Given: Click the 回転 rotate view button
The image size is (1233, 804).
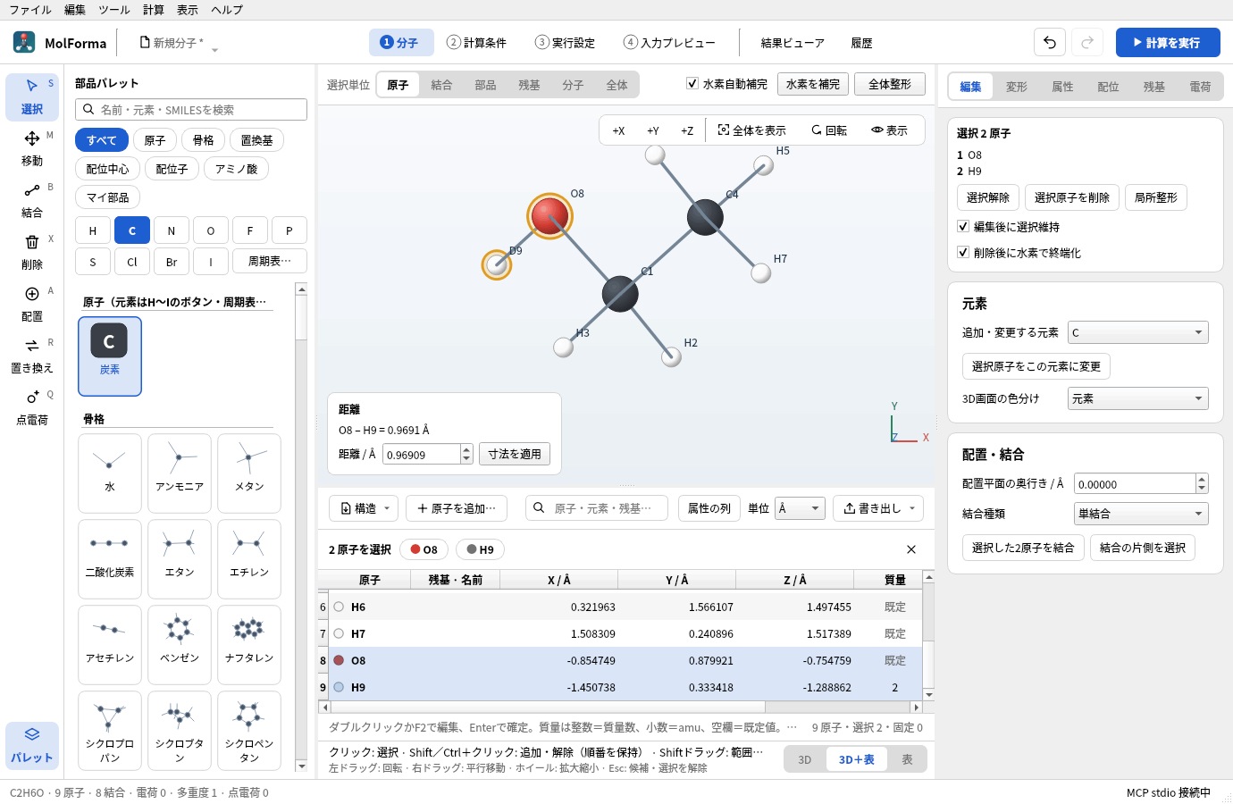Looking at the screenshot, I should click(x=829, y=130).
